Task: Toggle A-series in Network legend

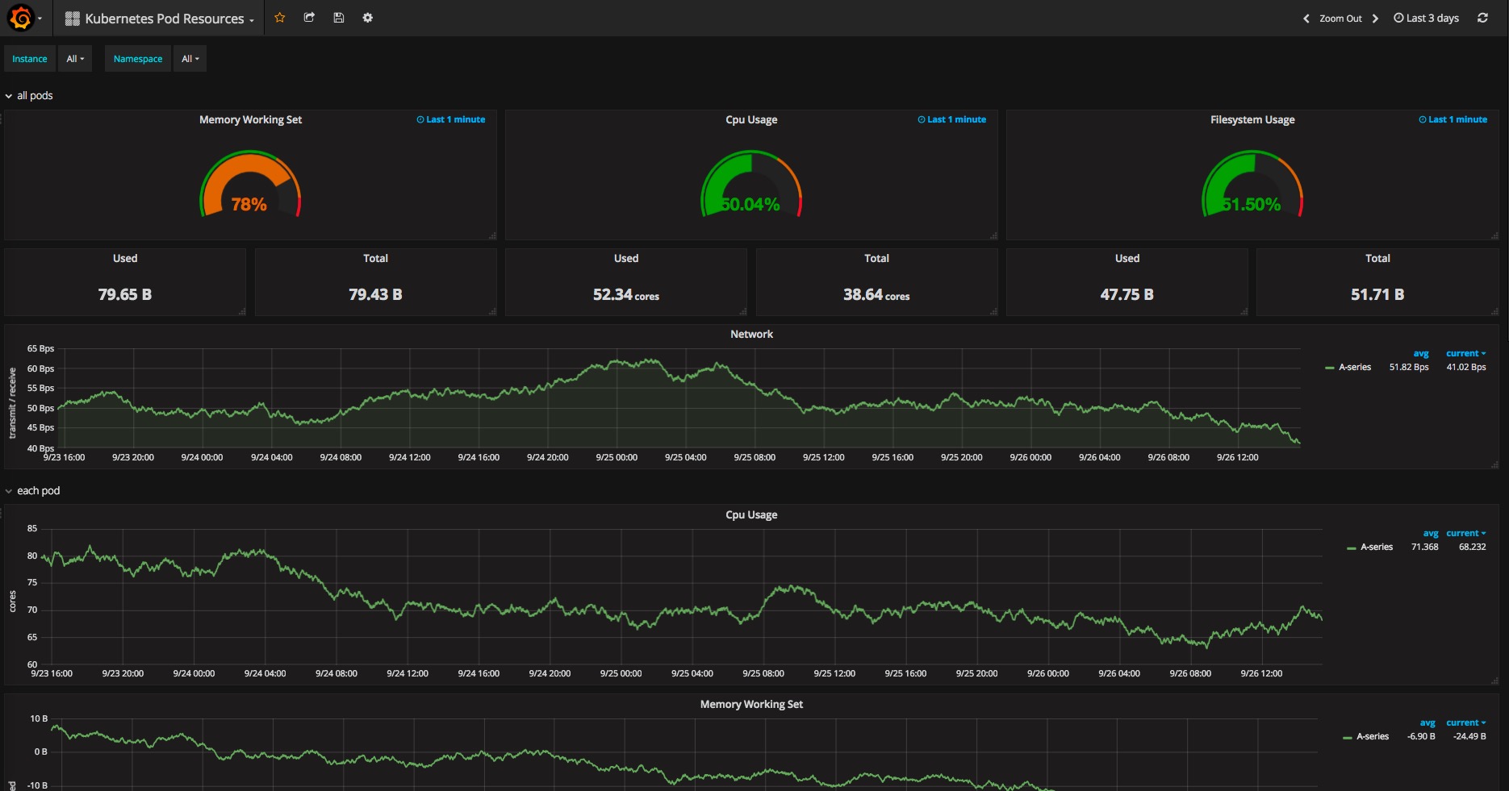Action: tap(1354, 367)
